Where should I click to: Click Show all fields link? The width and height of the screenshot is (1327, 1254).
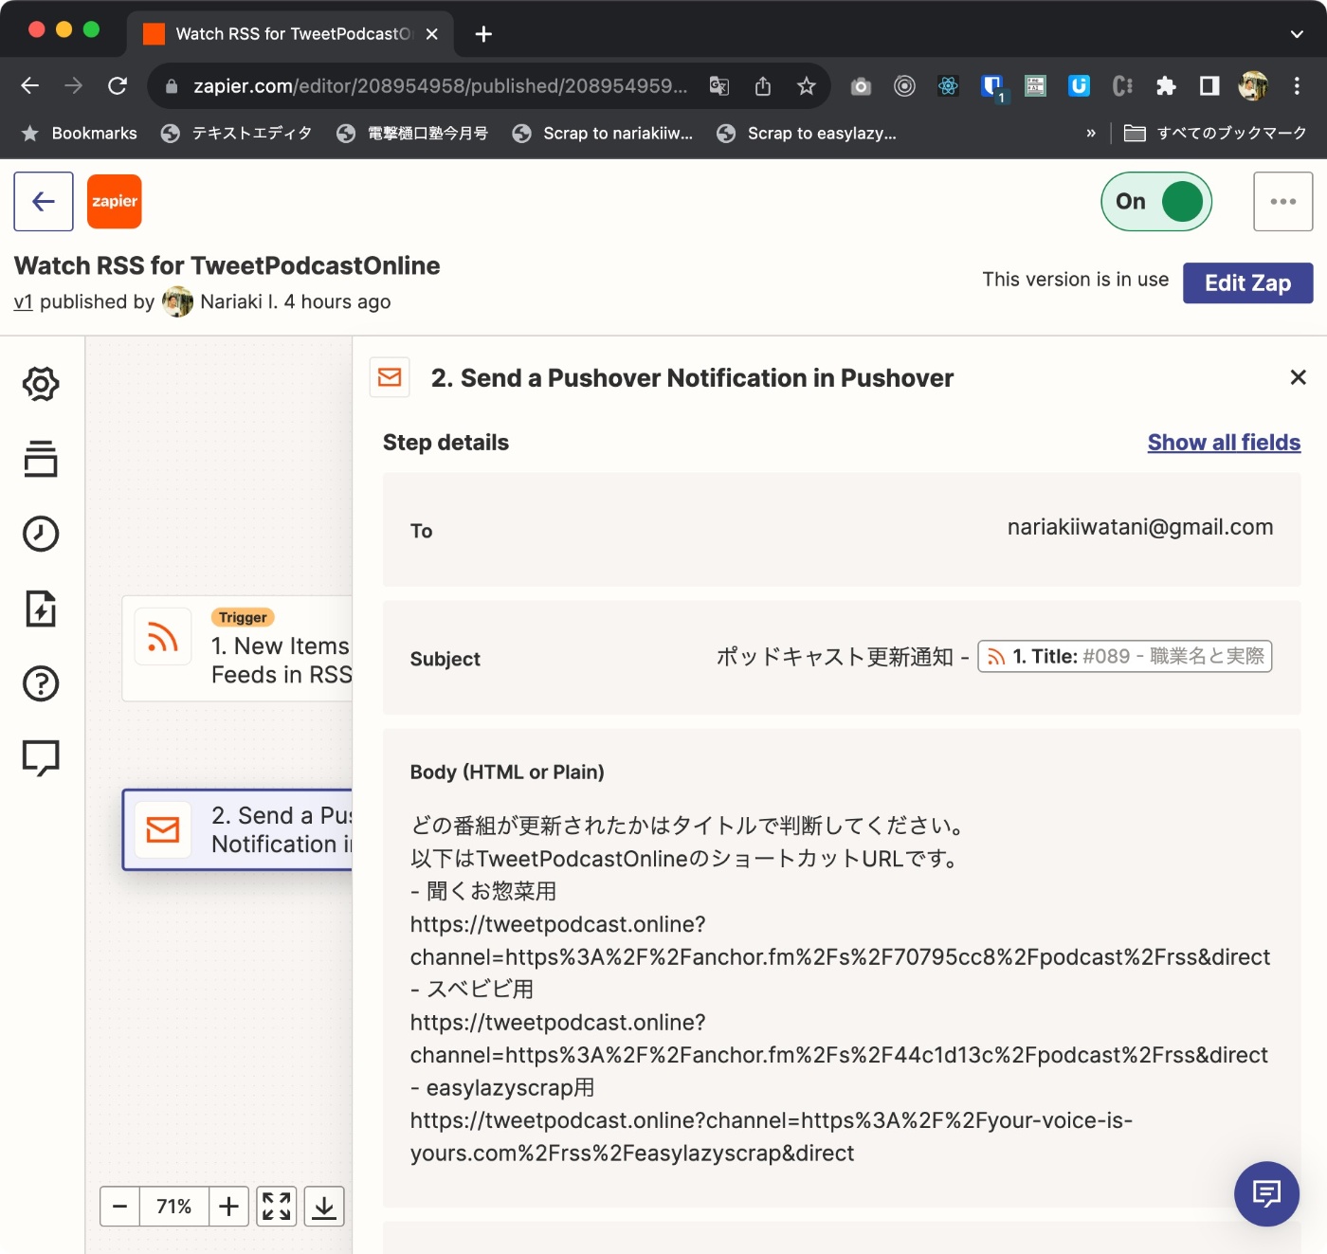1224,443
